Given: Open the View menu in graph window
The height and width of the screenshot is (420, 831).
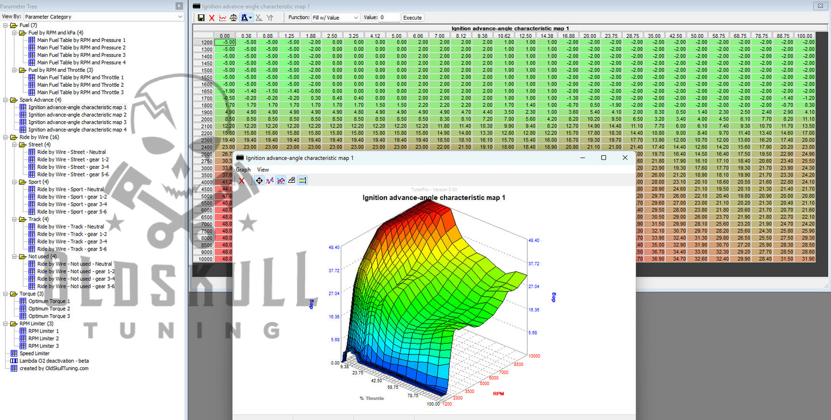Looking at the screenshot, I should pos(263,169).
